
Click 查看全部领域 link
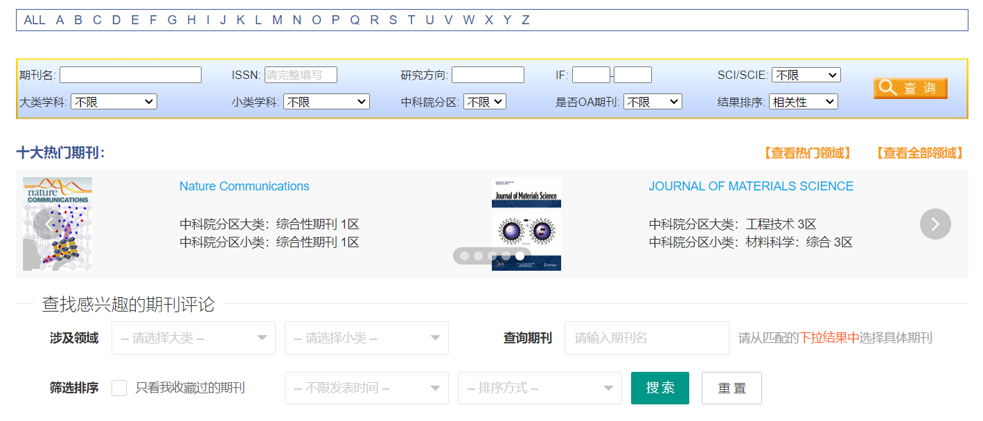919,153
